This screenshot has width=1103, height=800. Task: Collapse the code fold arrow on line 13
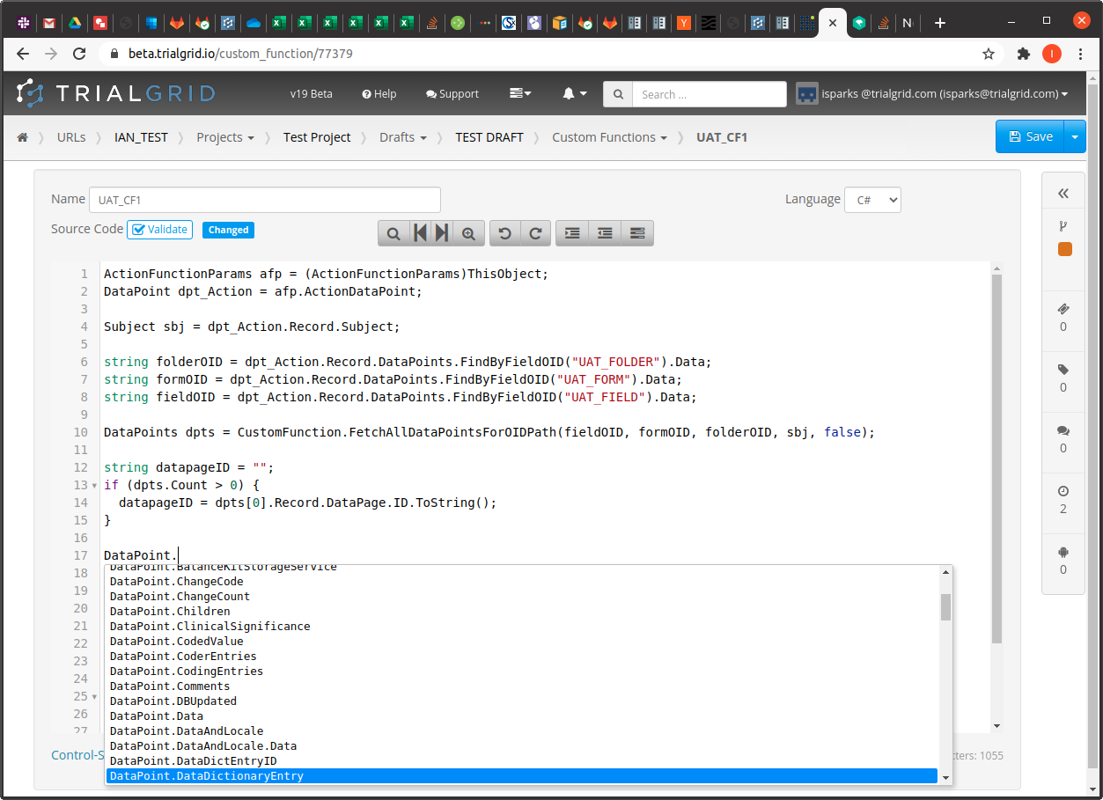click(95, 486)
